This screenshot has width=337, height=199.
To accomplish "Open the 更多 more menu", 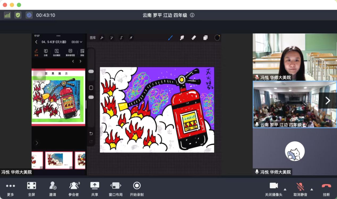I will (10, 186).
